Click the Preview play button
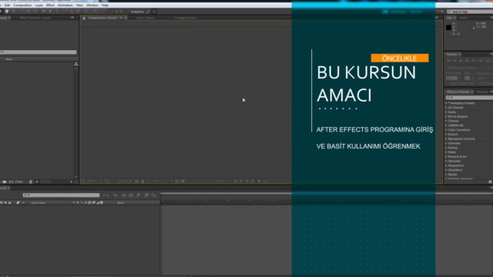This screenshot has width=493, height=277. point(461,61)
